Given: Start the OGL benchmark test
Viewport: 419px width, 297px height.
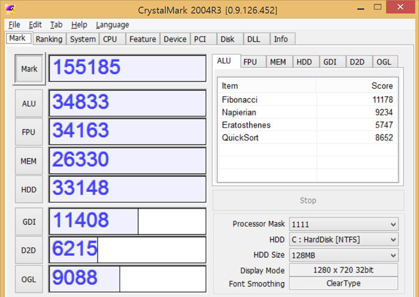Looking at the screenshot, I should coord(29,279).
